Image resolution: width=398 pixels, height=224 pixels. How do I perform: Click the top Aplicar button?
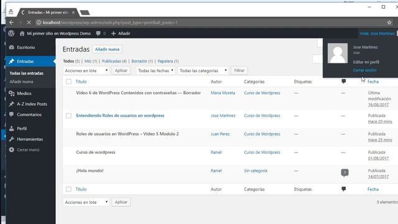click(121, 70)
